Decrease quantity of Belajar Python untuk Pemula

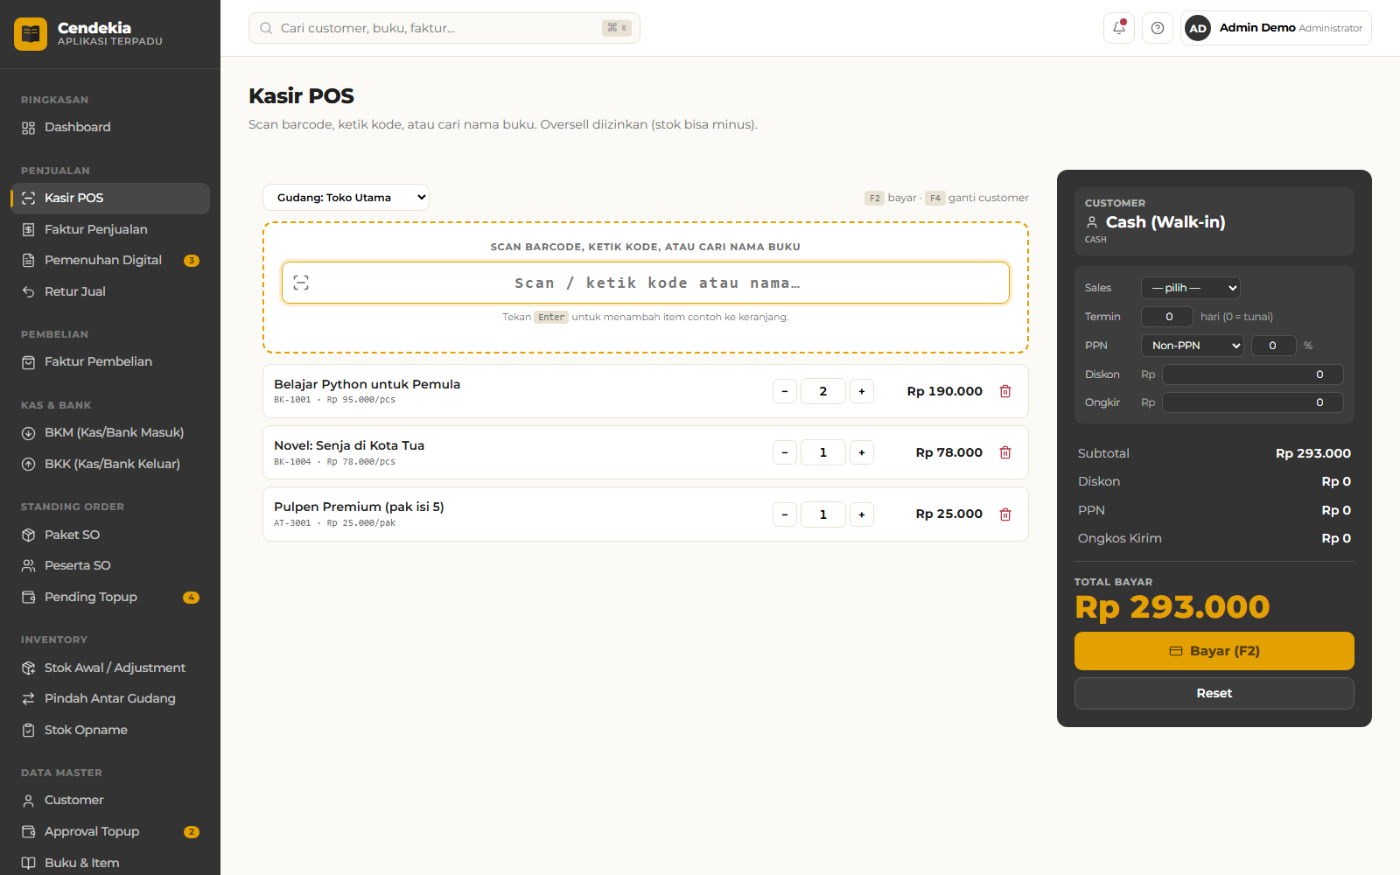(x=785, y=391)
